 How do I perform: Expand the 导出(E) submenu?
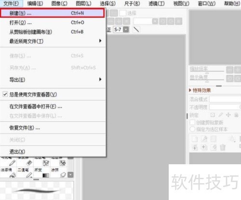(x=53, y=80)
